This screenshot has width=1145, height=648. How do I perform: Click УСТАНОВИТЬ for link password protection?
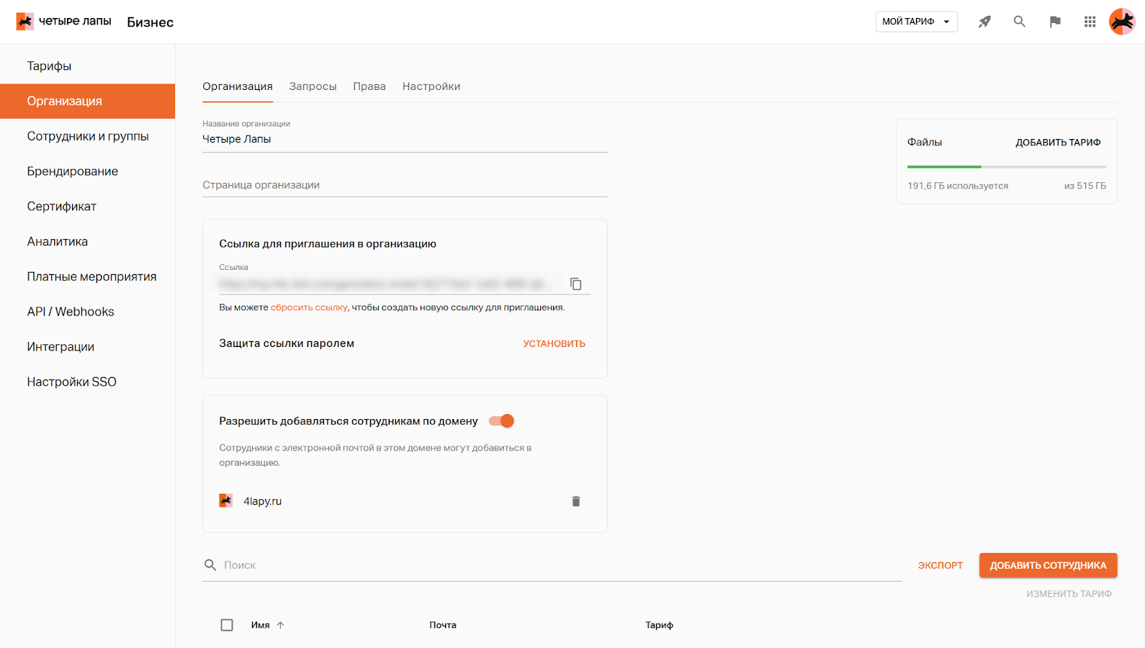[554, 343]
